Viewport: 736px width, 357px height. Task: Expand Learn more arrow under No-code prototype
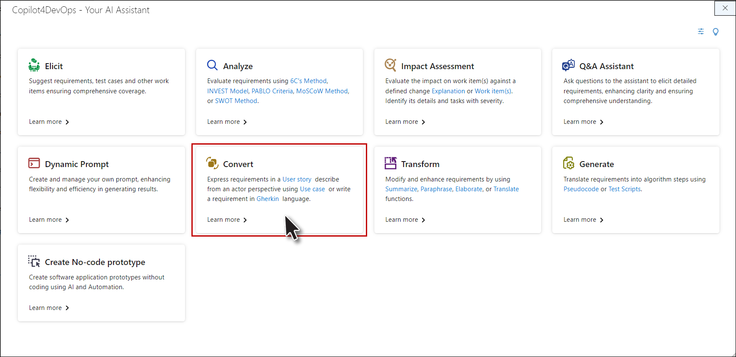click(67, 308)
